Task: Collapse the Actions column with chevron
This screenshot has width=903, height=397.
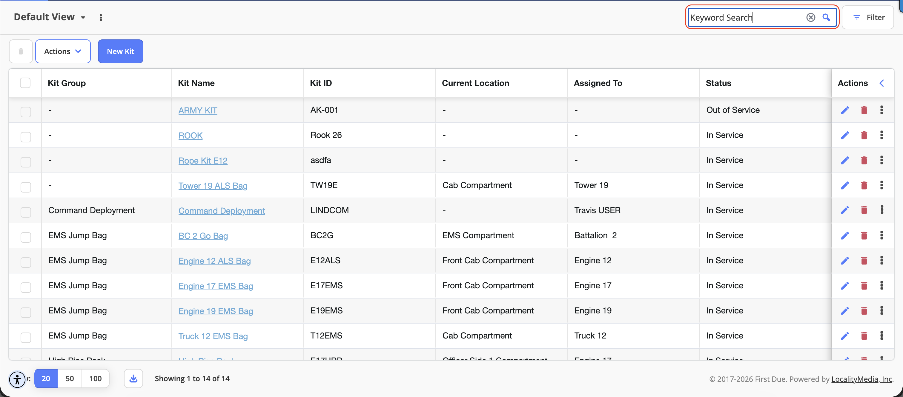Action: point(881,83)
